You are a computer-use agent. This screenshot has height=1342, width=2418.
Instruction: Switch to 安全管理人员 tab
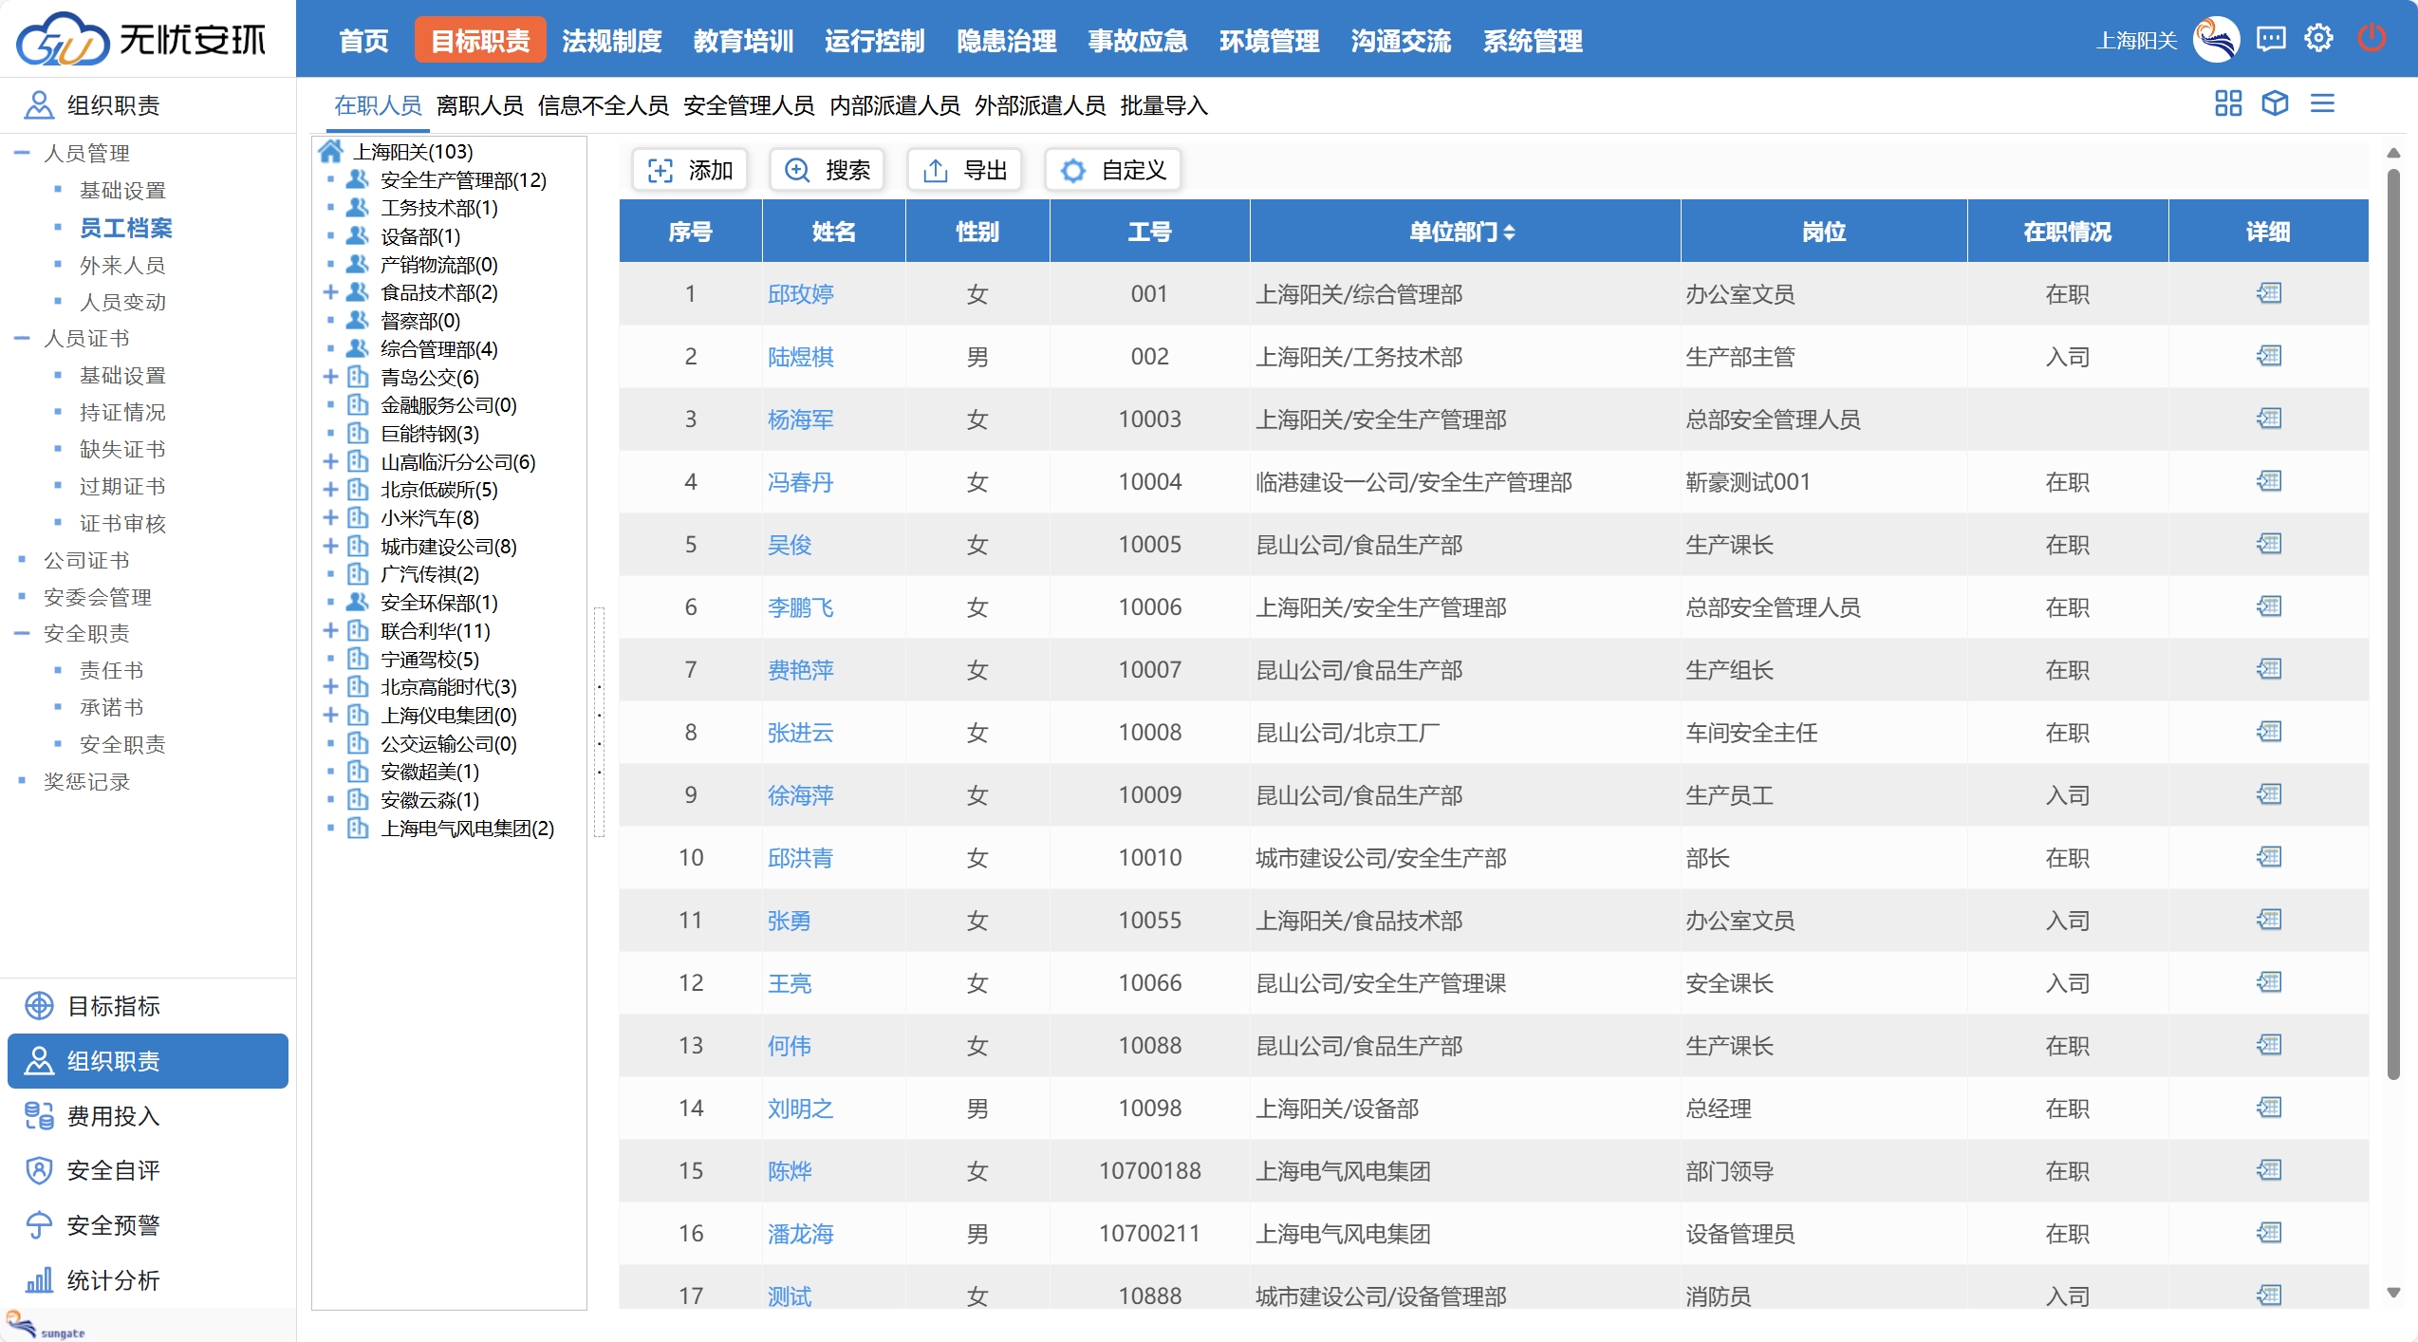[749, 105]
